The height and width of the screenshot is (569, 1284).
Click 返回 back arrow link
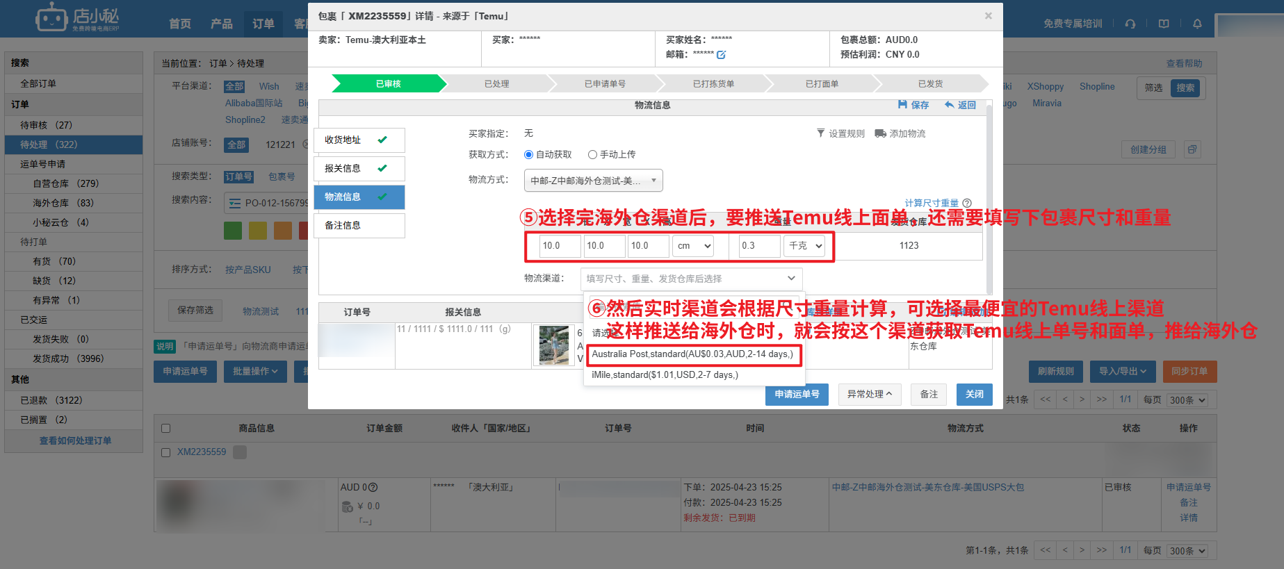click(960, 105)
